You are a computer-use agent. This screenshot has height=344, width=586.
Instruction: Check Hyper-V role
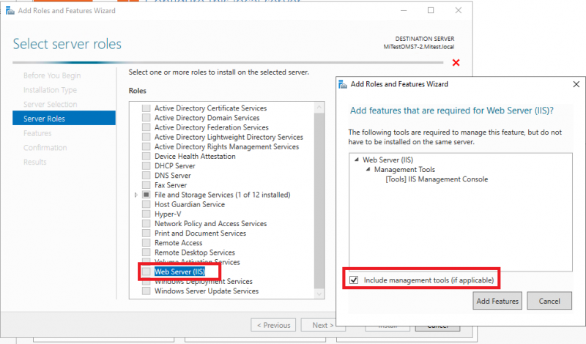coord(146,214)
